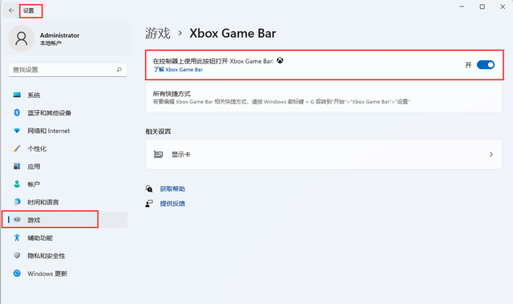The width and height of the screenshot is (513, 304).
Task: Click the Xbox Game Bar page title
Action: coord(232,33)
